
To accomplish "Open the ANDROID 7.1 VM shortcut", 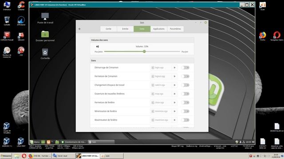I will pyautogui.click(x=7, y=142).
